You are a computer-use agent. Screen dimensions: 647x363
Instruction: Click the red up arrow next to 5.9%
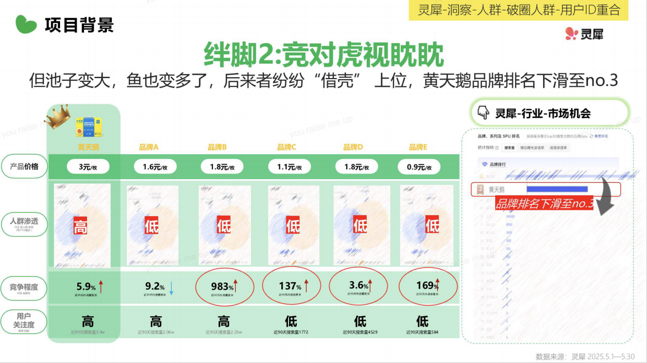101,286
